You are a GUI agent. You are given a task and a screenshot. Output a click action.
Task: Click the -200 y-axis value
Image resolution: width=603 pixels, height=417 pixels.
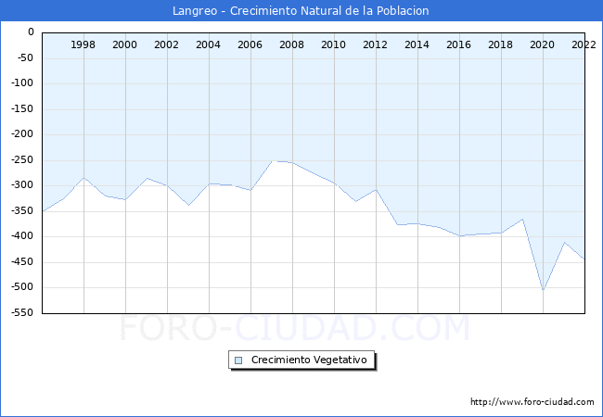tap(22, 134)
